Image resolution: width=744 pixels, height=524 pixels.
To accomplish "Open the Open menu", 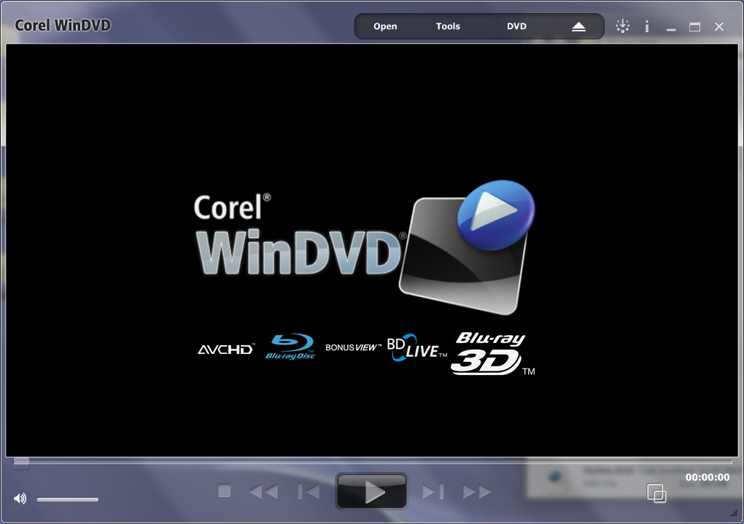I will (385, 26).
